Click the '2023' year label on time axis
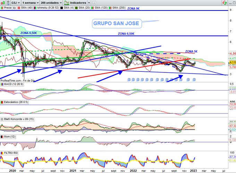Viewport: 236px width, 173px height. [x=193, y=171]
